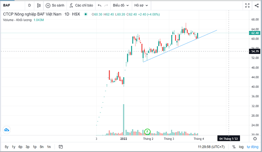Click the Tháng 2 time axis label
262x152 pixels.
click(x=148, y=139)
